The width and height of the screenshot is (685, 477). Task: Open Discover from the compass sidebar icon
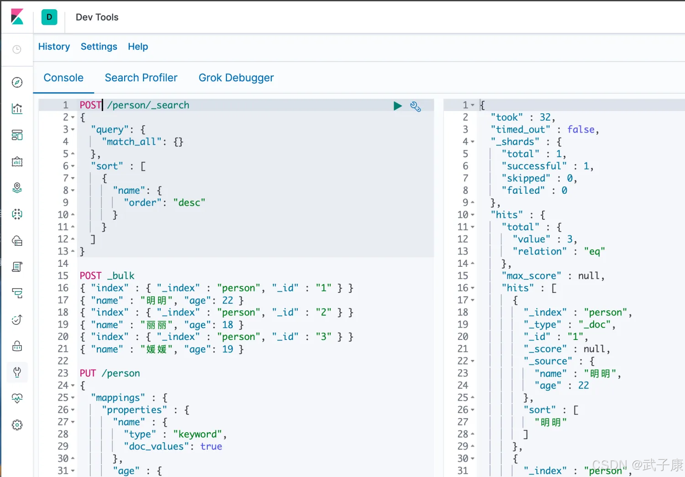point(17,82)
